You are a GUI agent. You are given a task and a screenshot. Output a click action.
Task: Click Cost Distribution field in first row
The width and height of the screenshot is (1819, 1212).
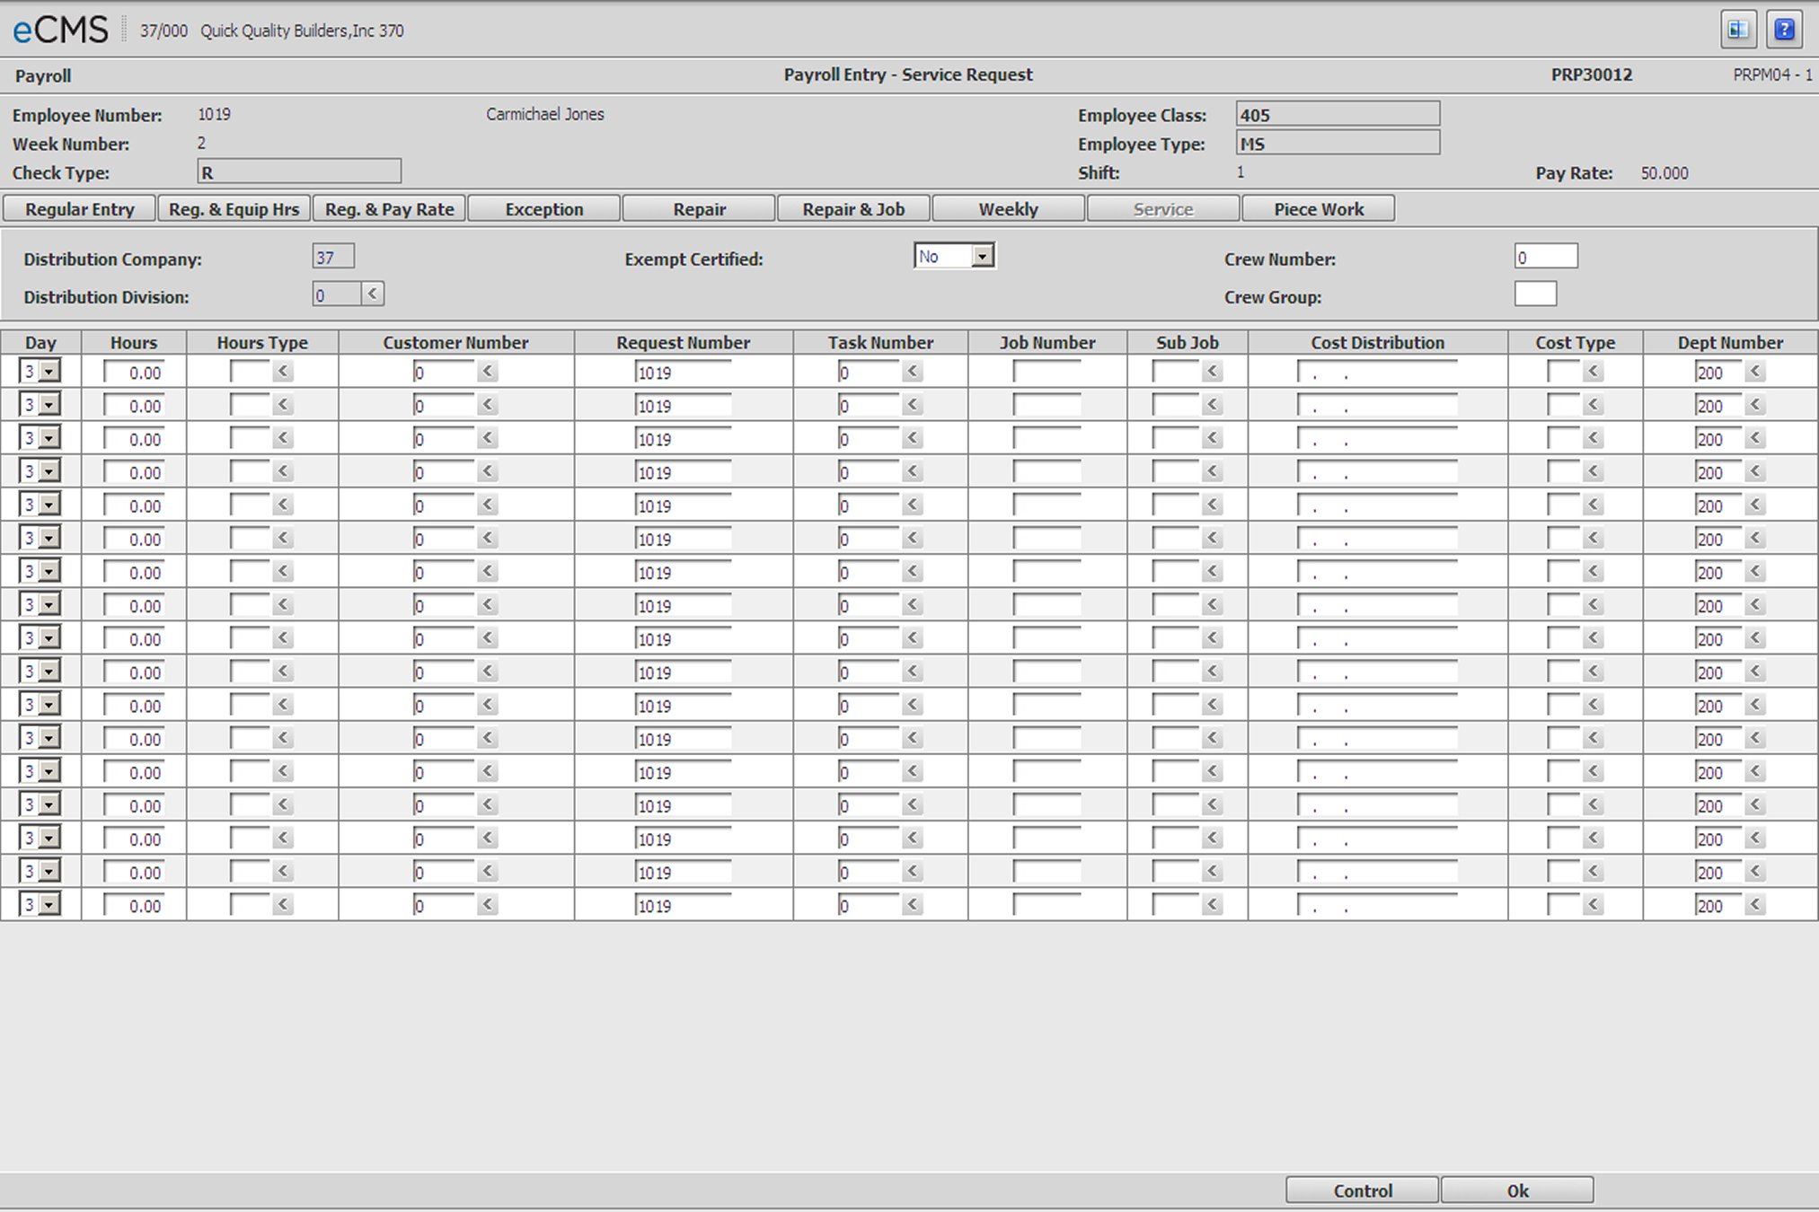click(1377, 372)
